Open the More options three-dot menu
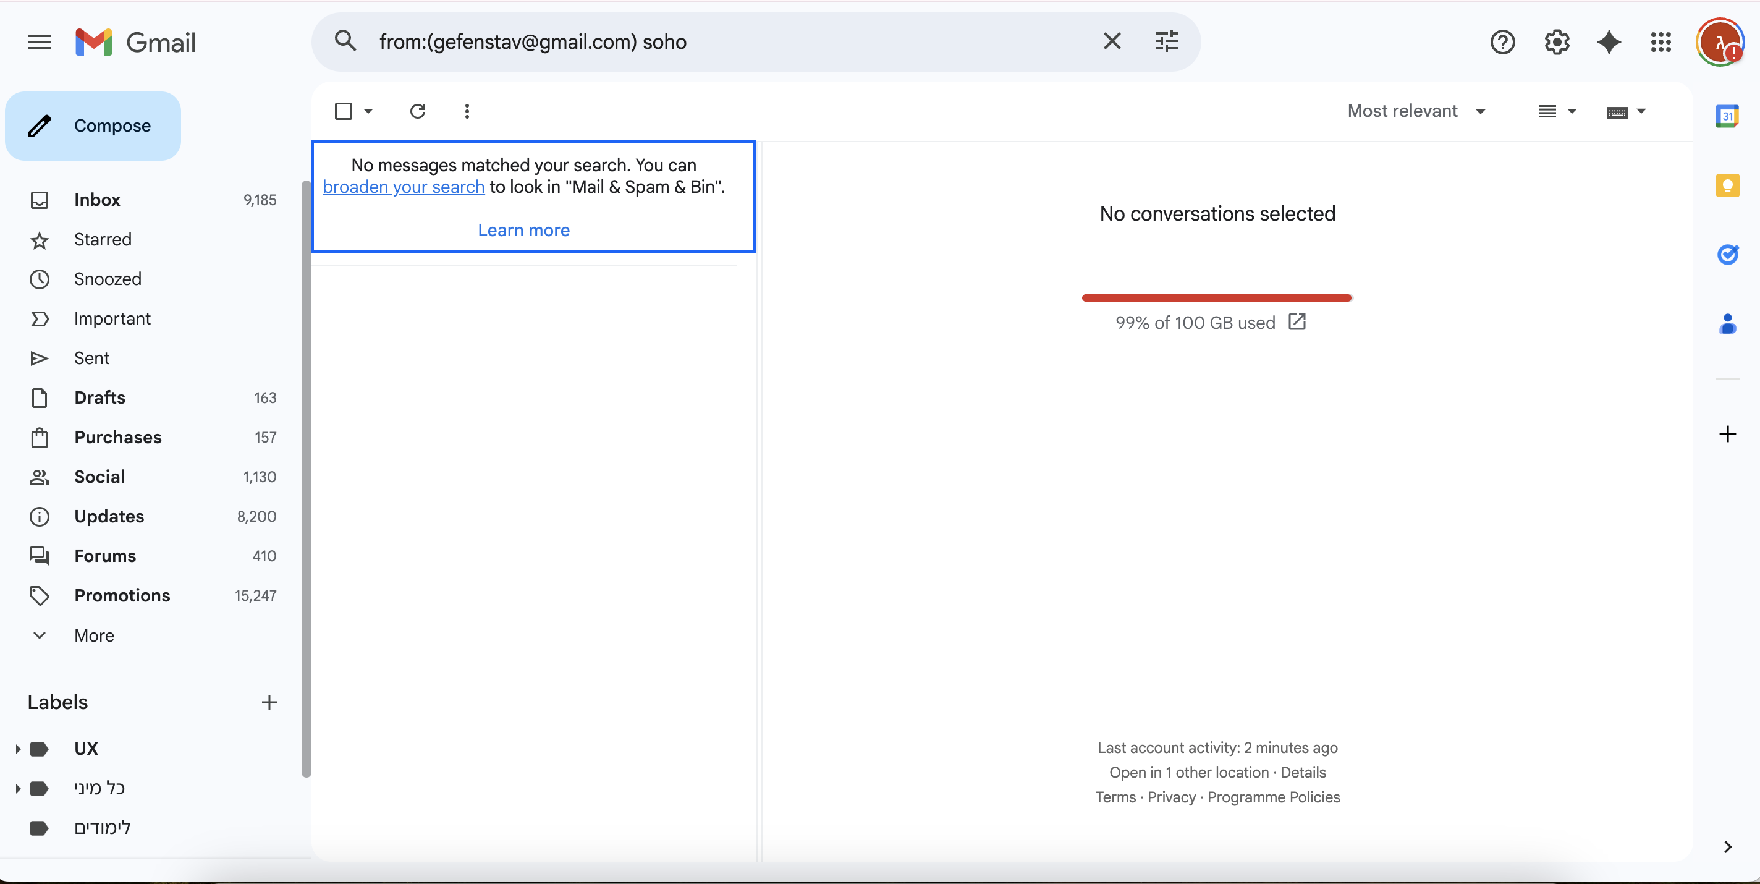Image resolution: width=1760 pixels, height=884 pixels. (x=467, y=111)
